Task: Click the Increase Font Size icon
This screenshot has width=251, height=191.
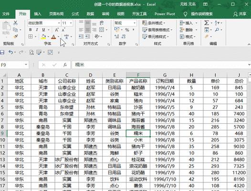Action: 57,30
